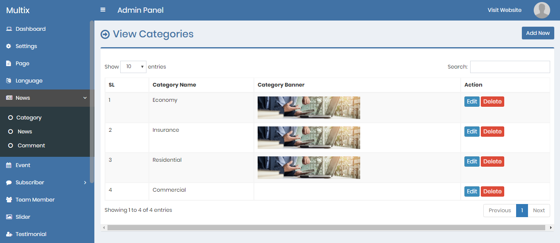Click the Event calendar icon

9,165
